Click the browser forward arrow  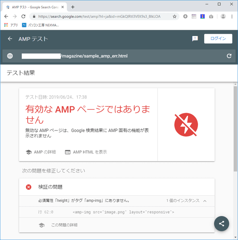(x=15, y=16)
